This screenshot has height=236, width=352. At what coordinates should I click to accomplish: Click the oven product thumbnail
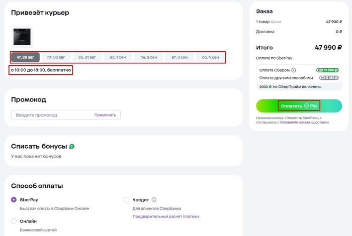click(22, 37)
